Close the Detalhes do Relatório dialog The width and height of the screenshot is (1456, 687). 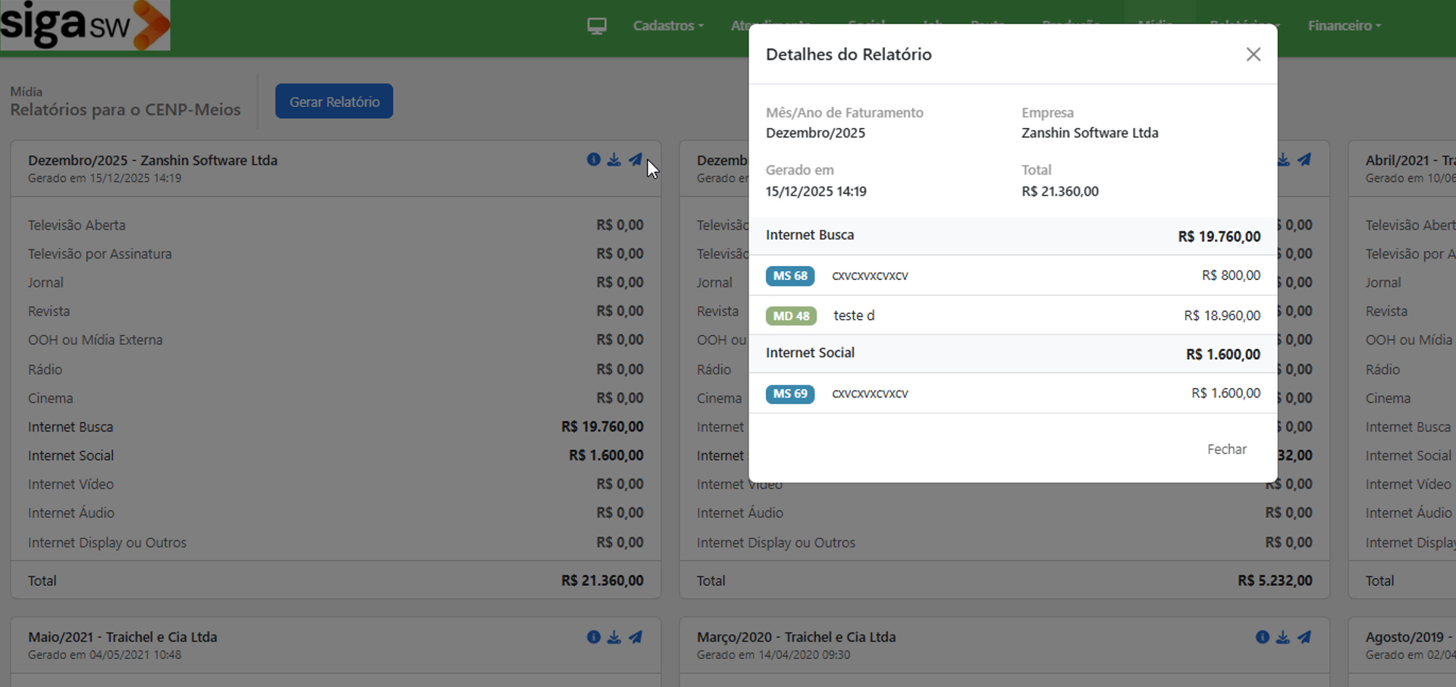click(x=1253, y=55)
